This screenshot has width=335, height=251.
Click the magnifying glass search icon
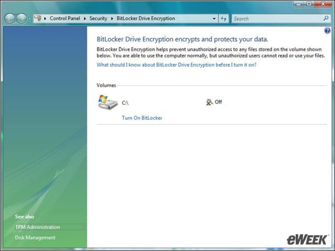[326, 18]
